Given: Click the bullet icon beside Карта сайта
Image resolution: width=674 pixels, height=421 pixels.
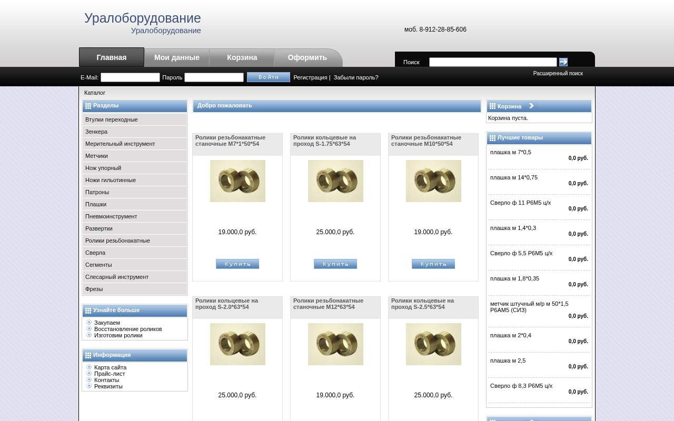Looking at the screenshot, I should (x=89, y=367).
